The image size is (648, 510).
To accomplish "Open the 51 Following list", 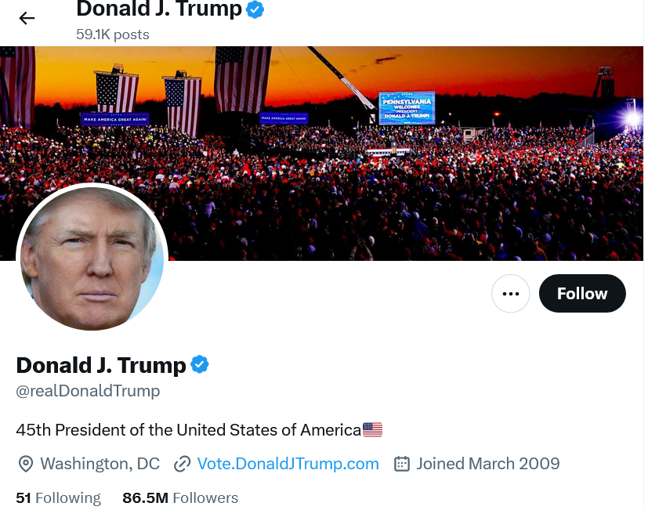I will pyautogui.click(x=58, y=497).
